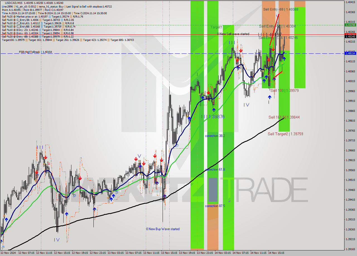
Task: Click the 1.39415 price scale label
Action: coord(350,200)
